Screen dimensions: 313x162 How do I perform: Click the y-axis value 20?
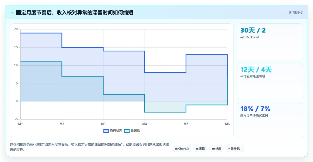[16, 29]
